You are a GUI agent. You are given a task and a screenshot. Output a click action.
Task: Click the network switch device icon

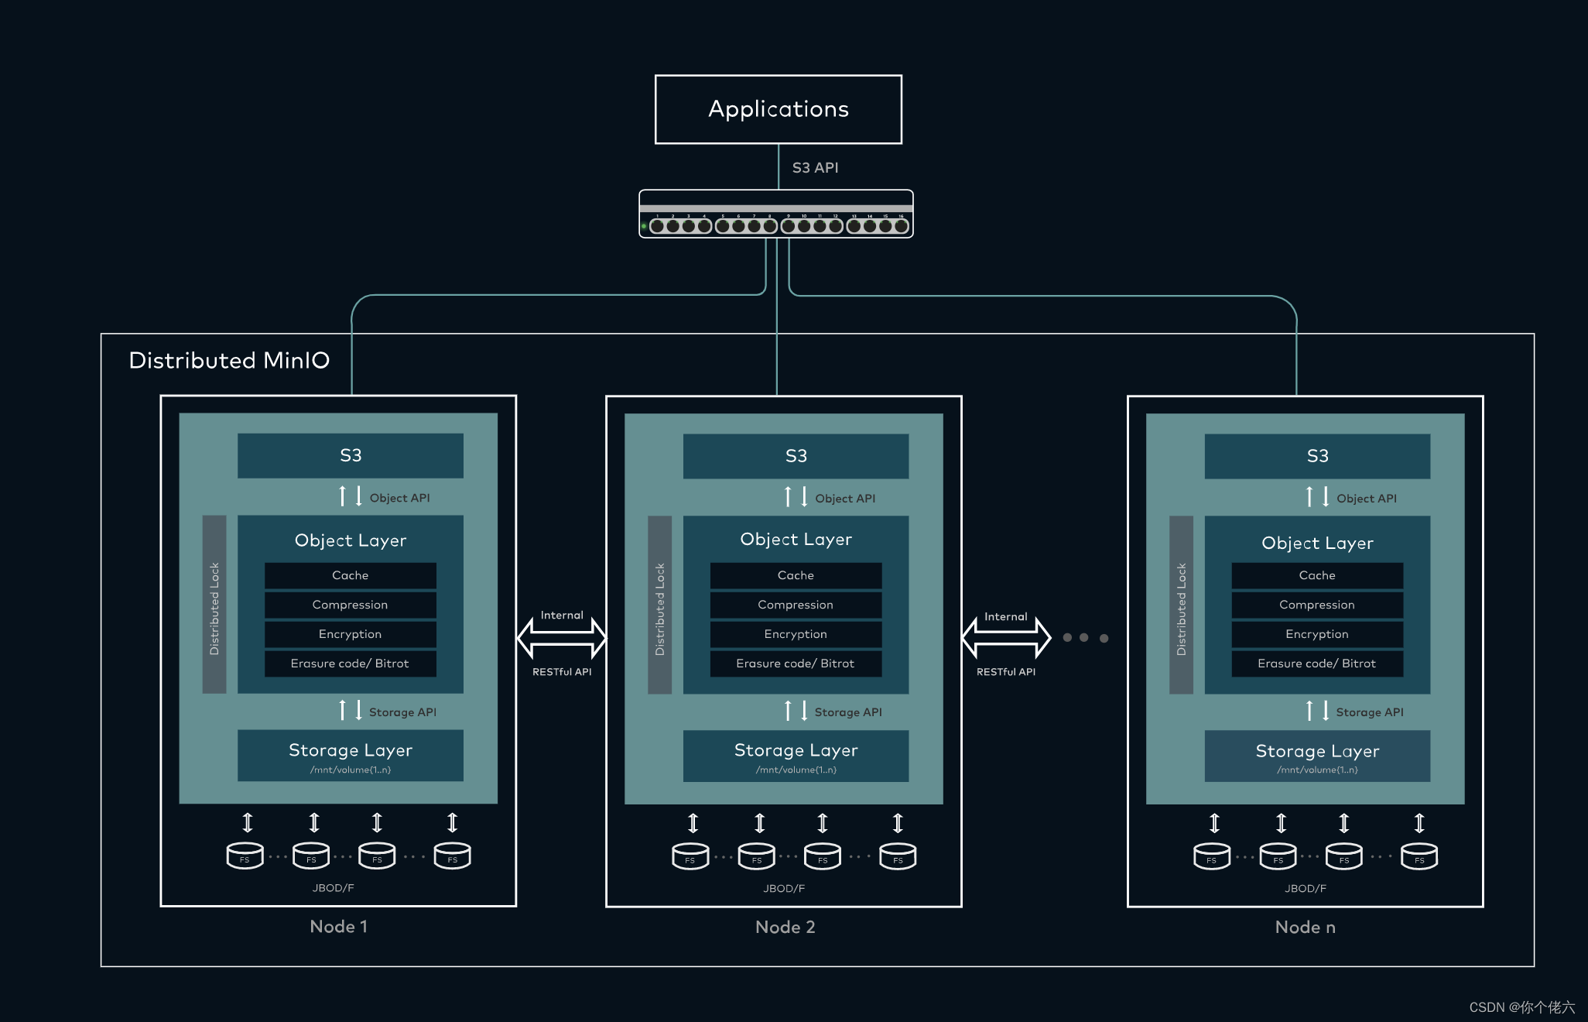pyautogui.click(x=775, y=214)
